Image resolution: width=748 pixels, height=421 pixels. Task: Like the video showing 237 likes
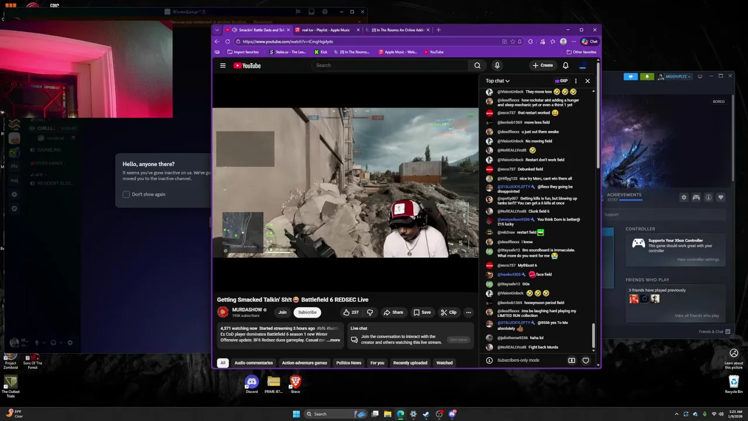pos(351,312)
